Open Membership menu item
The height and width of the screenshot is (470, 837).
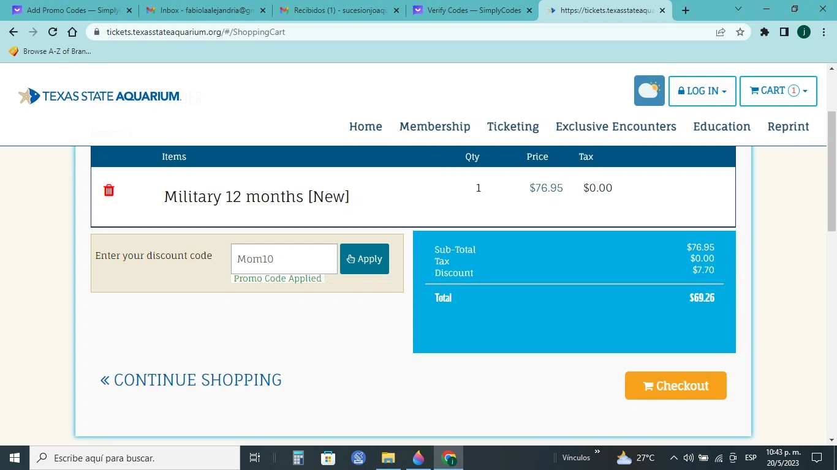[x=435, y=127]
